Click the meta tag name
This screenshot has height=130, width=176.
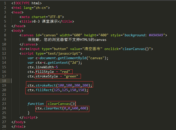[x=26, y=17]
